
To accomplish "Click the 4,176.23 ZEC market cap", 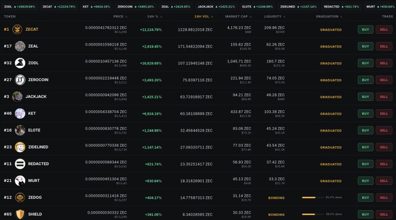I will [239, 28].
